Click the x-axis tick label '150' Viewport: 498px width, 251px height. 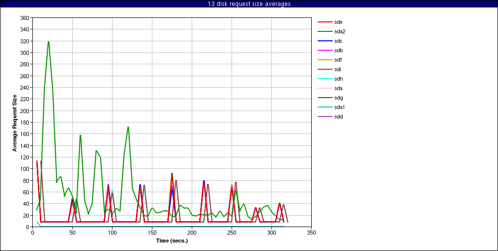click(152, 233)
